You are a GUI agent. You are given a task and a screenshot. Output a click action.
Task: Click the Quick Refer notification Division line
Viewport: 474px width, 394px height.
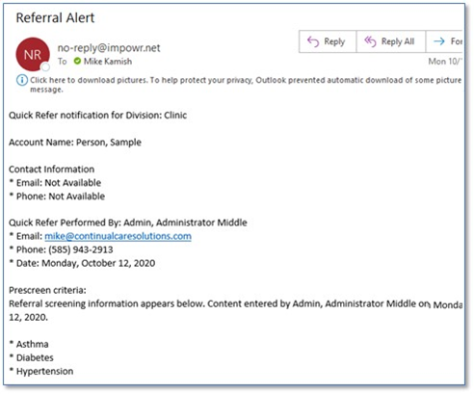(x=97, y=116)
